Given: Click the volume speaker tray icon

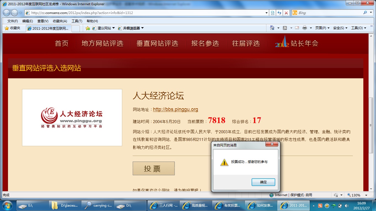Looking at the screenshot, I should click(x=347, y=206).
